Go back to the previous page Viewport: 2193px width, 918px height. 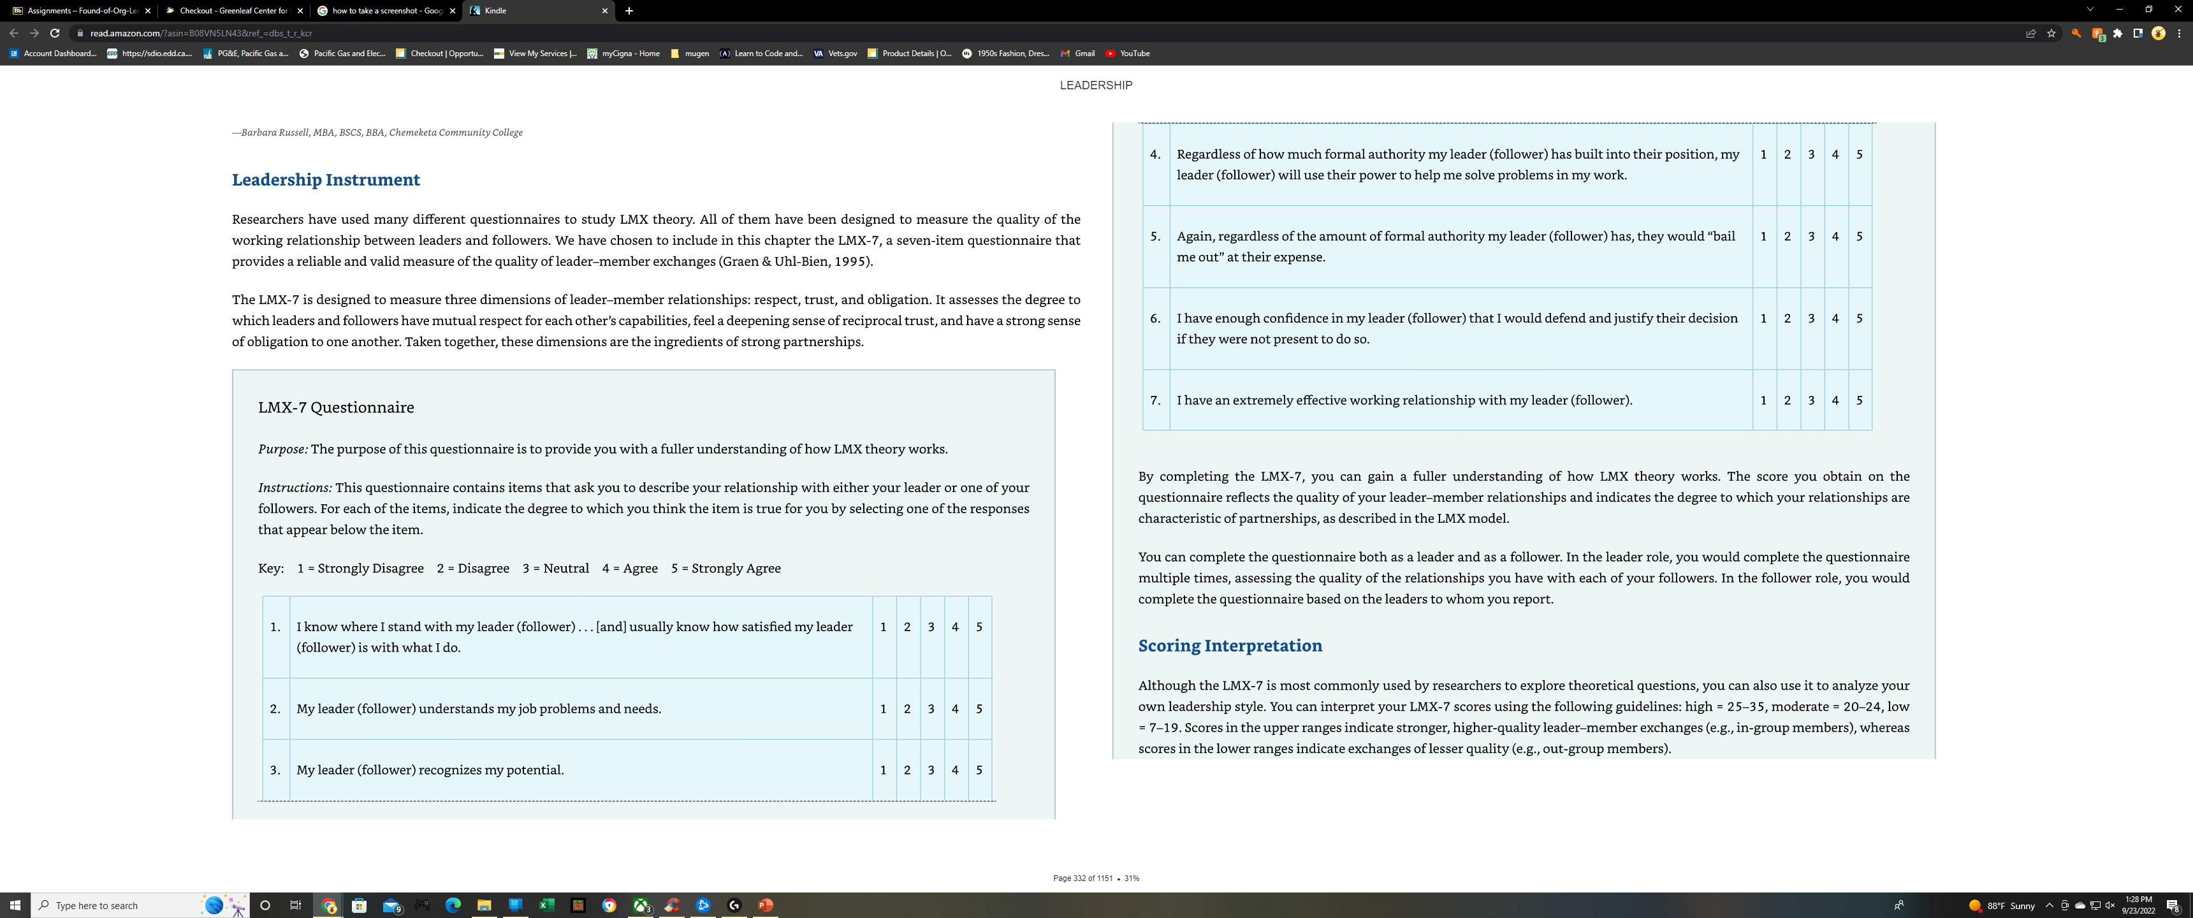13,33
